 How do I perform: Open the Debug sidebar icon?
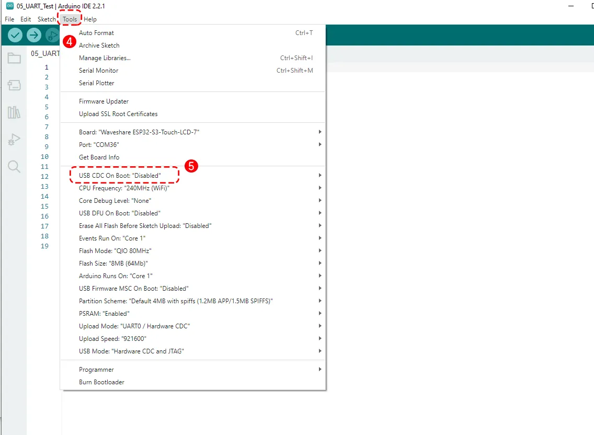[14, 140]
